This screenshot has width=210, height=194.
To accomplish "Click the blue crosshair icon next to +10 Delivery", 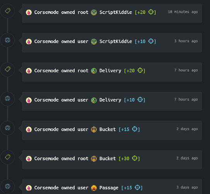I will click(x=140, y=100).
